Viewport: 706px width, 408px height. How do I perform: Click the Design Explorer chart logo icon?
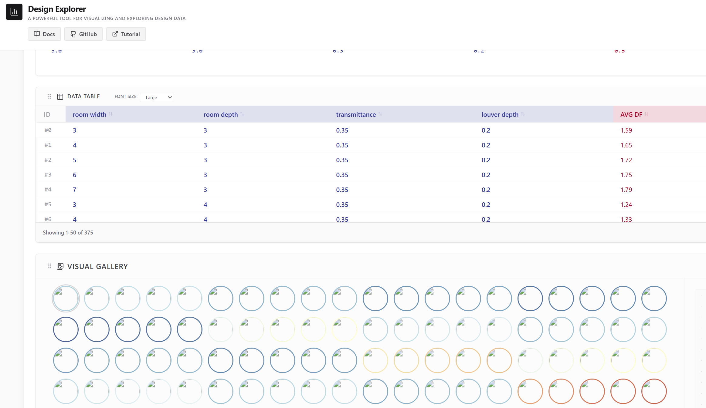point(14,12)
